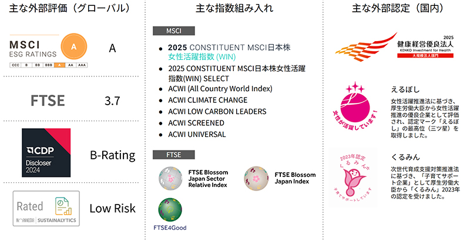Select the gray MSCI section label
This screenshot has width=470, height=241.
pos(174,31)
